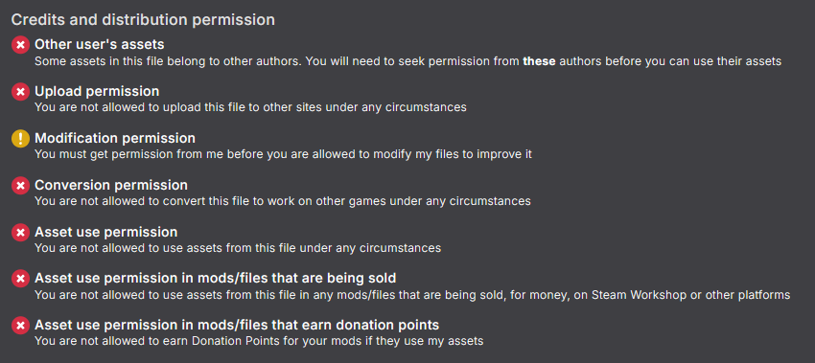Click 'mods/files that earn donation points' title
The width and height of the screenshot is (815, 363).
tap(237, 325)
